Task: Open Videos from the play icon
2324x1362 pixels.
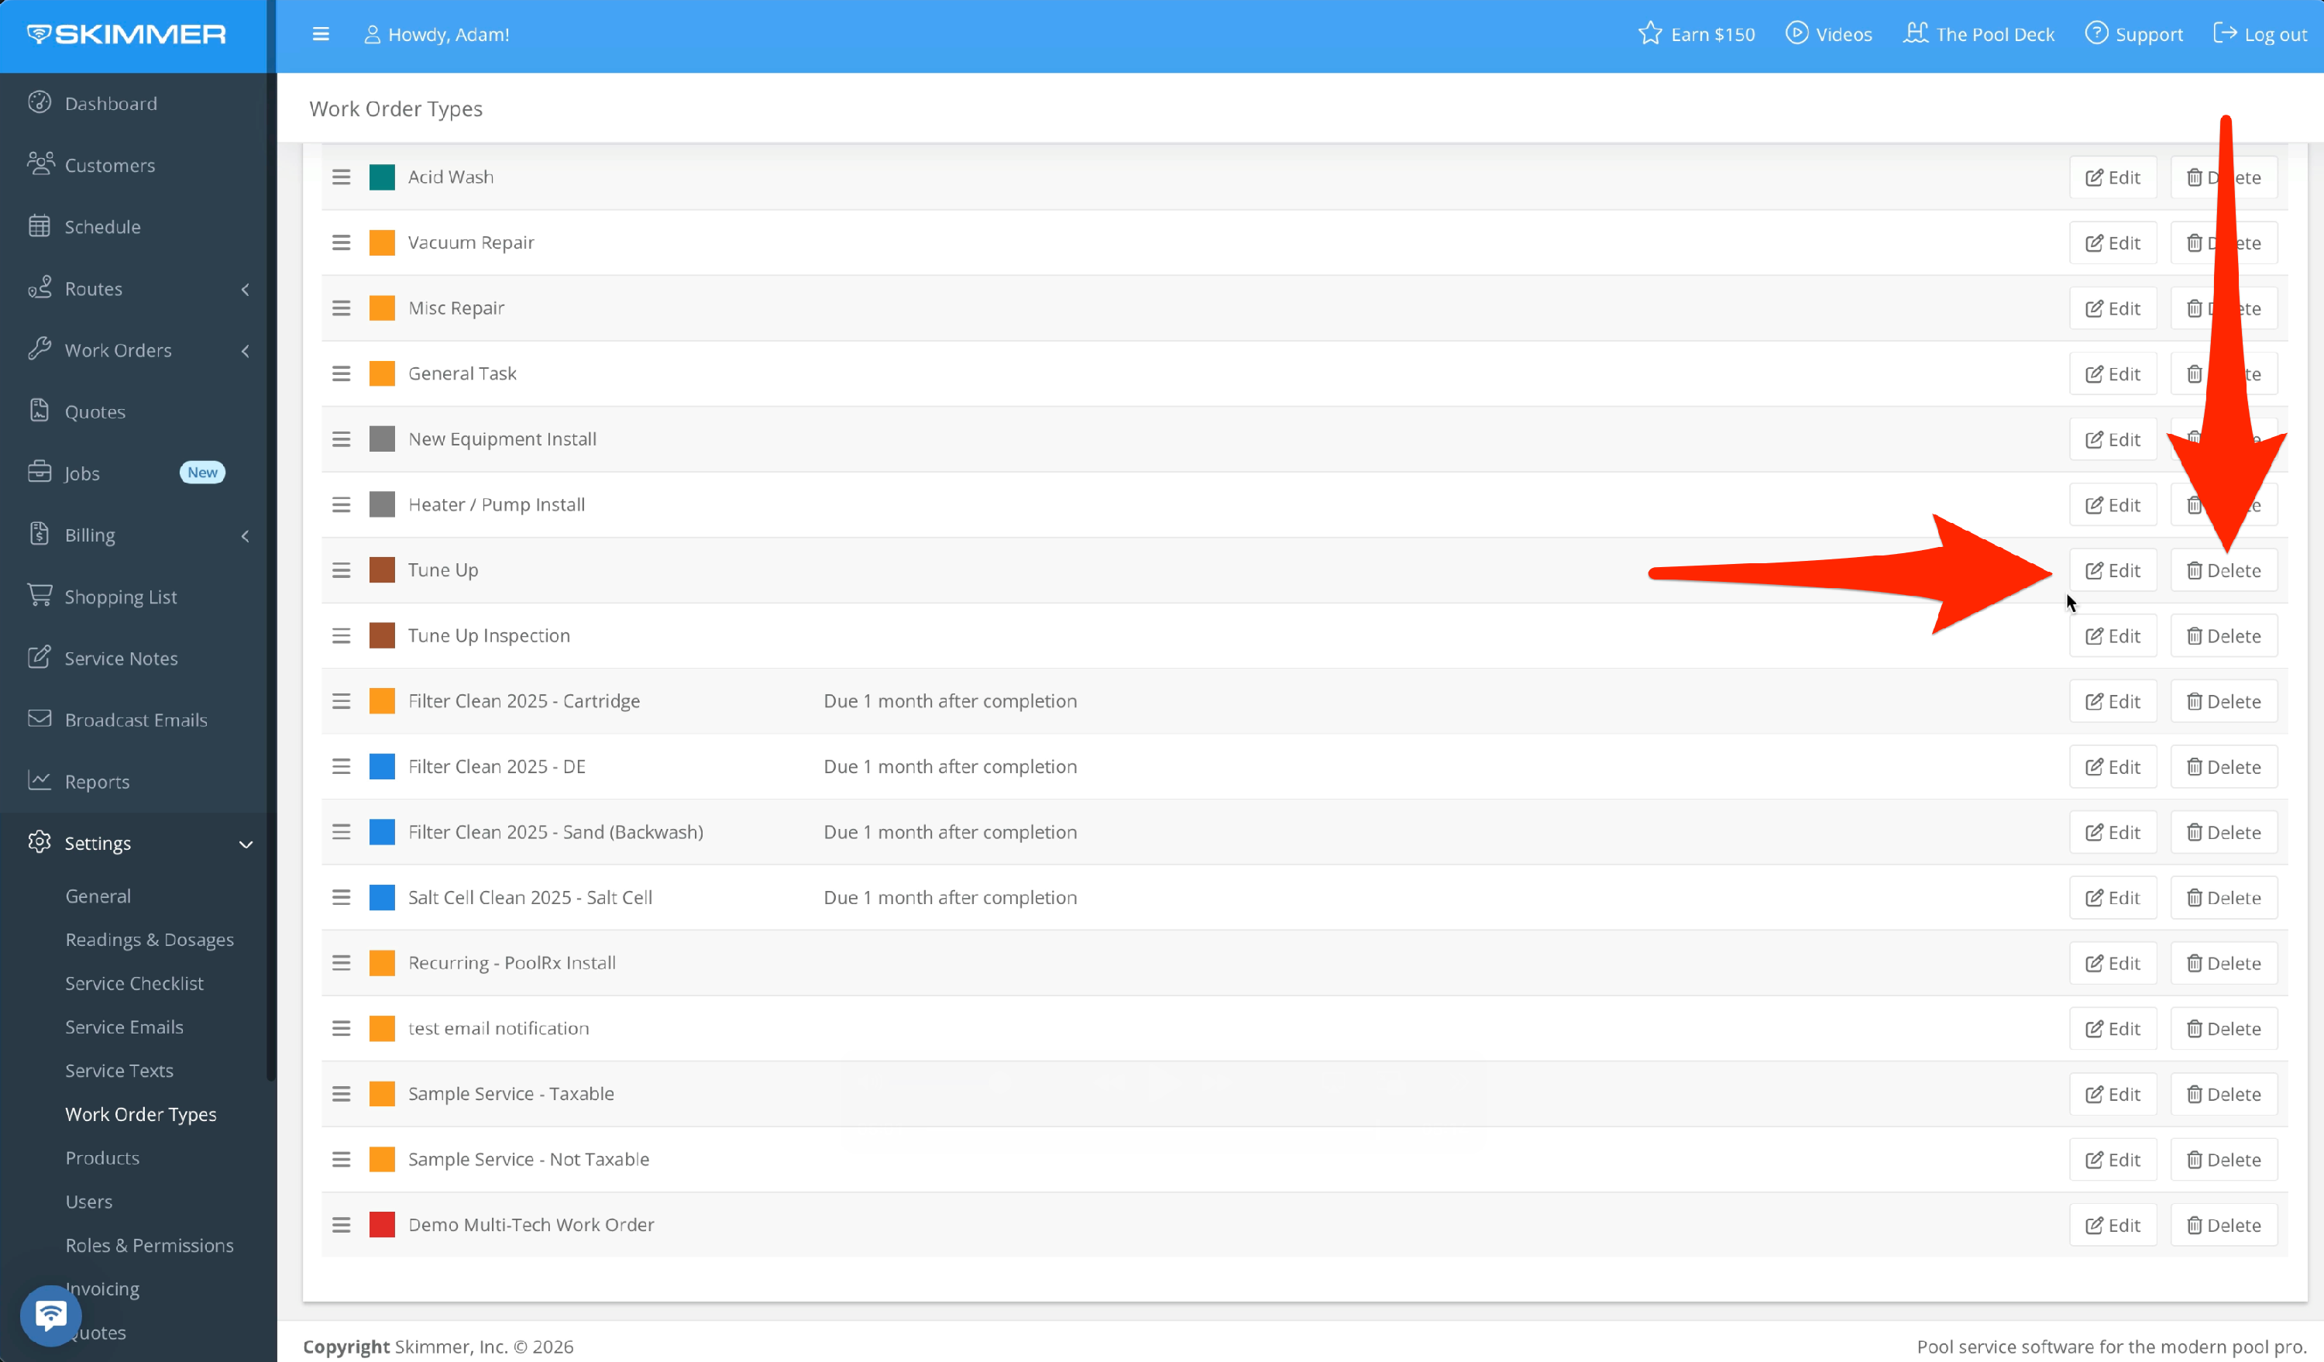Action: tap(1796, 33)
